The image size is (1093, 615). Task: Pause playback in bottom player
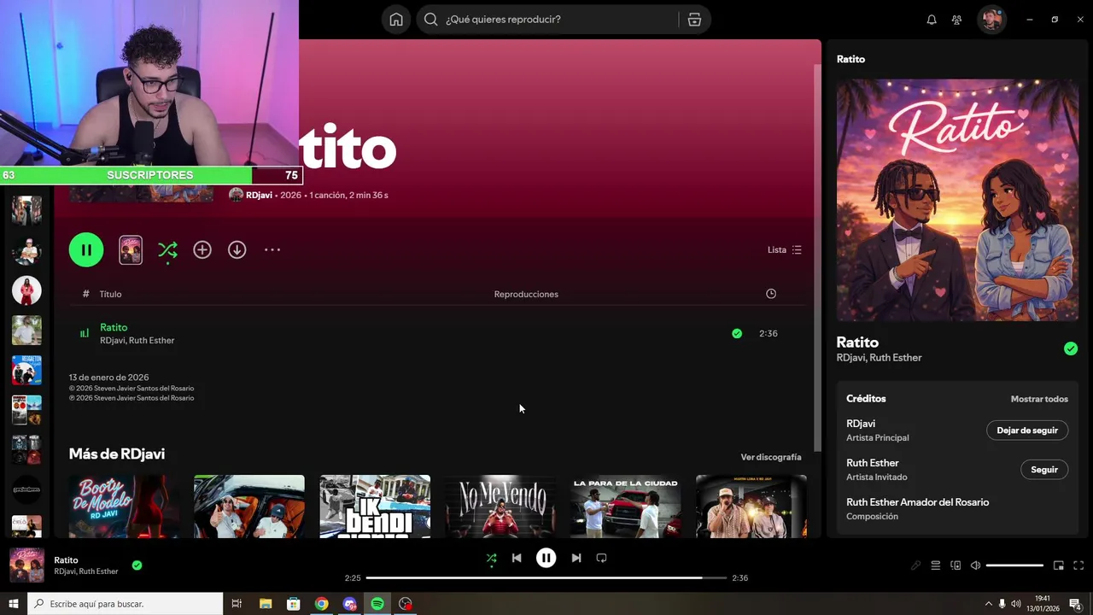point(546,558)
